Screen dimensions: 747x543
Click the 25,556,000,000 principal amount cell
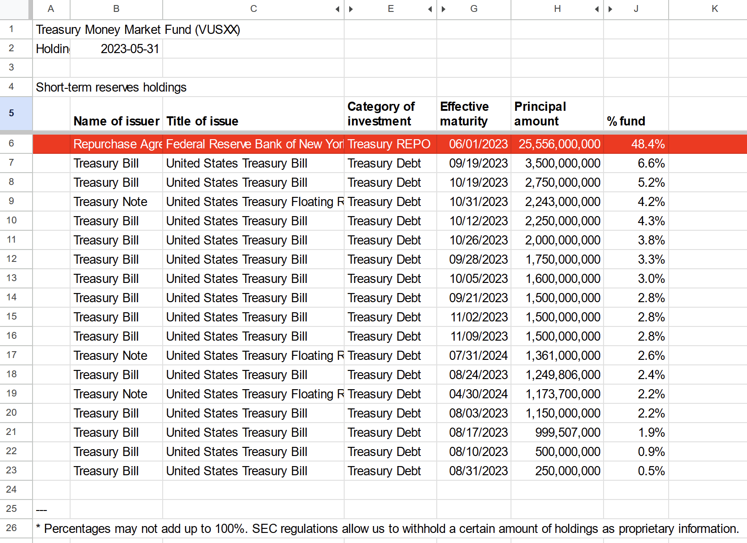pyautogui.click(x=557, y=144)
